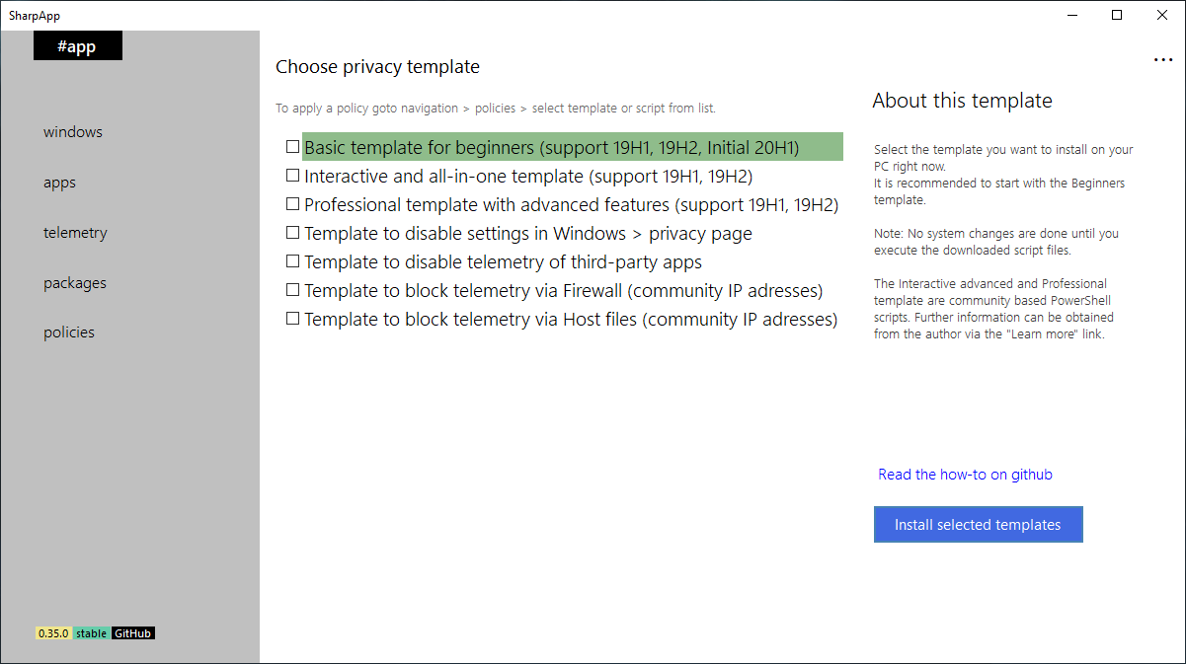Open the telemetry navigation section

tap(75, 233)
